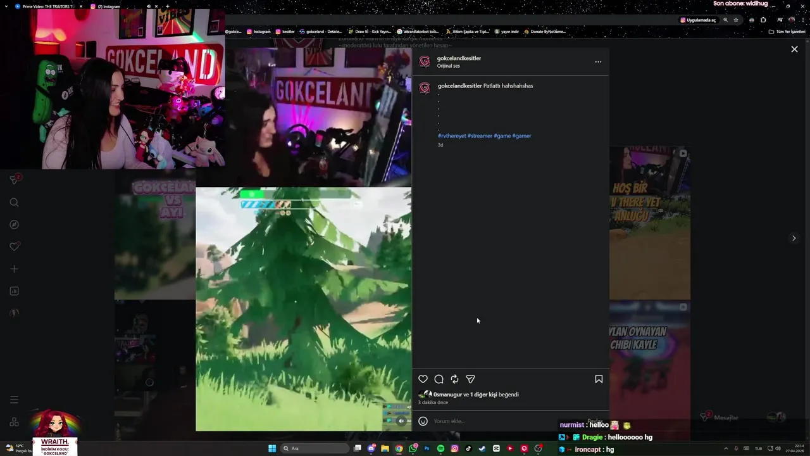Open the 'Tüm Yer İşaretleri' bookmarks folder
Image resolution: width=810 pixels, height=456 pixels.
point(787,31)
